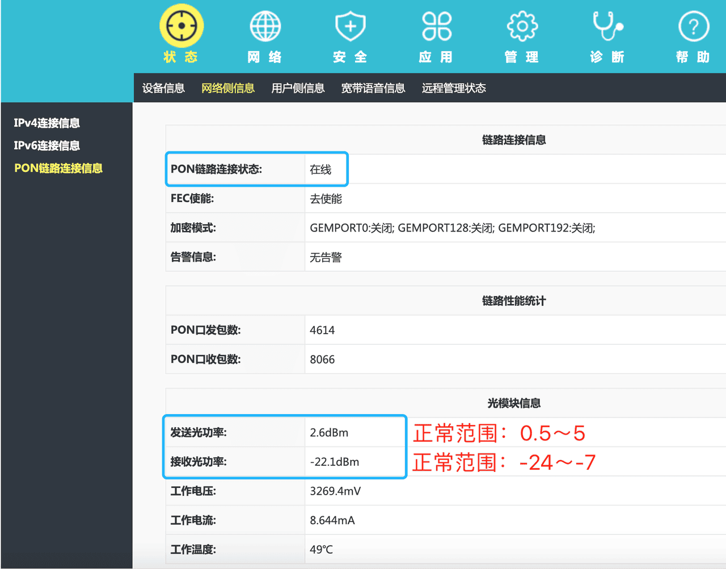Image resolution: width=726 pixels, height=569 pixels.
Task: Open IPv4连接信息 in the sidebar
Action: (47, 123)
